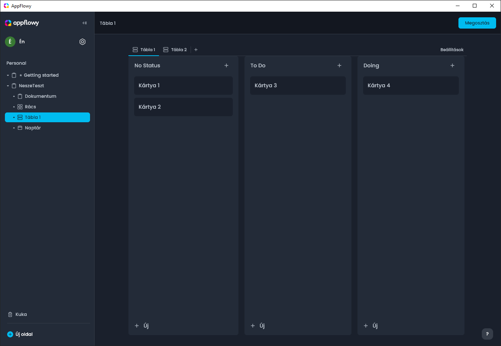The image size is (501, 346).
Task: Click the grid icon beside Rács
Action: pos(20,107)
